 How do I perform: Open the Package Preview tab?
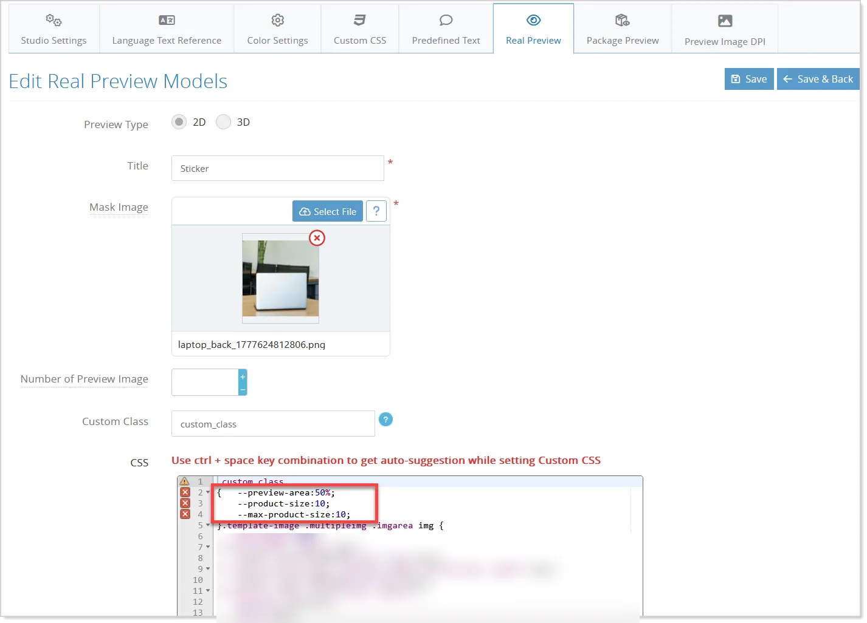623,29
